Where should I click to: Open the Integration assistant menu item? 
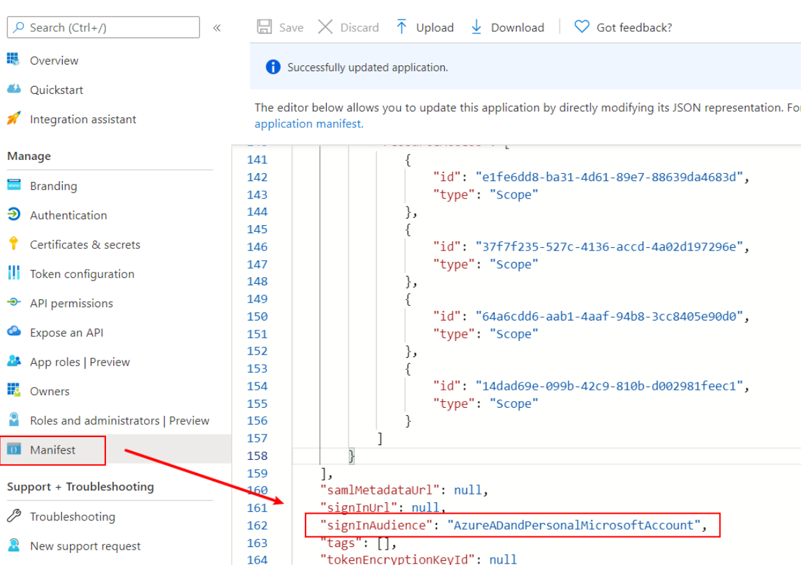coord(83,119)
